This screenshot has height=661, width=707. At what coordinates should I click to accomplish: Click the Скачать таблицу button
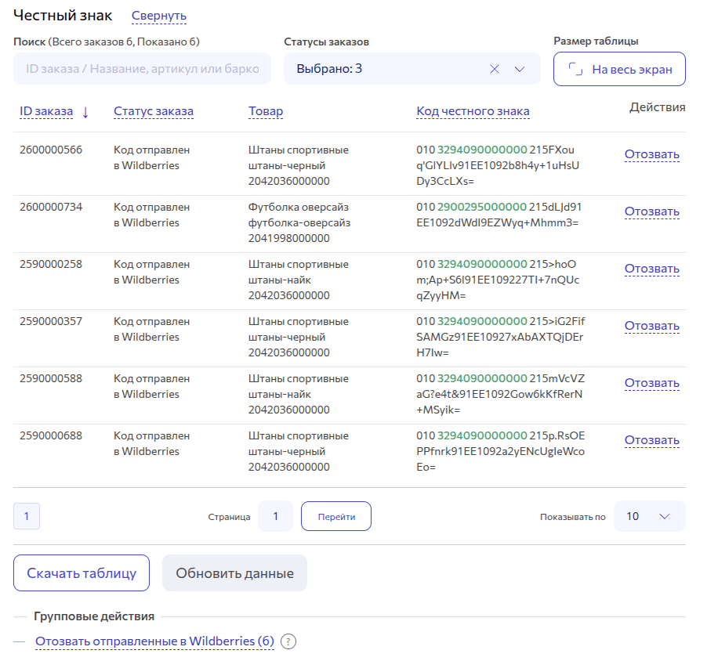pos(82,573)
